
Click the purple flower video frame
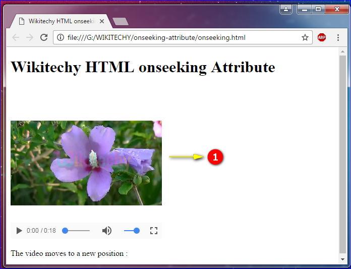[86, 163]
